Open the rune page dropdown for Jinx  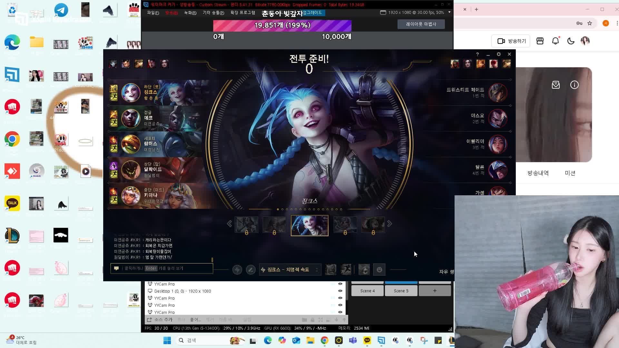pyautogui.click(x=290, y=270)
